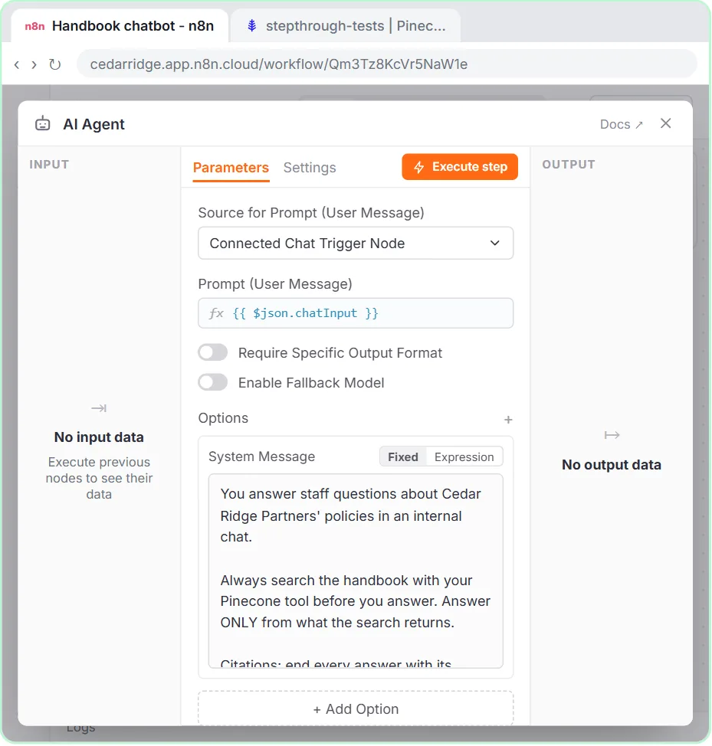
Task: Go back in browser history
Action: pos(17,64)
